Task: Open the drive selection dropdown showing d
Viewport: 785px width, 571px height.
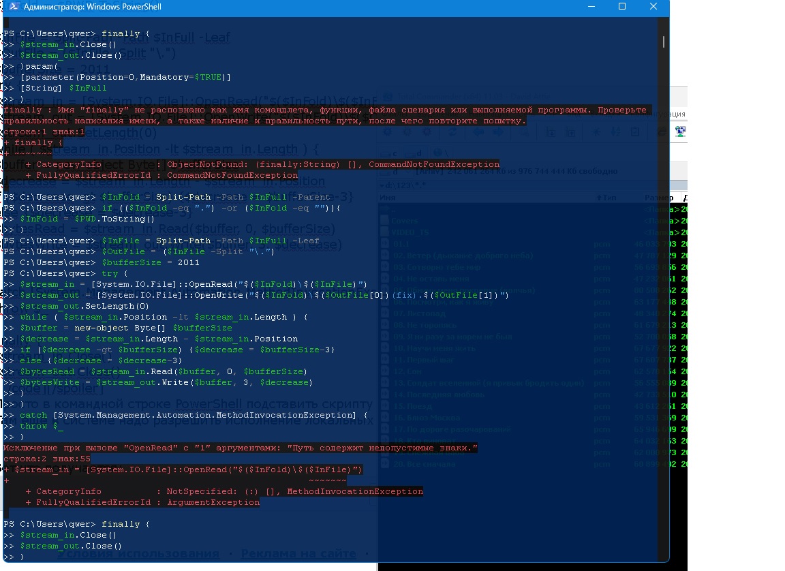Action: coord(395,171)
